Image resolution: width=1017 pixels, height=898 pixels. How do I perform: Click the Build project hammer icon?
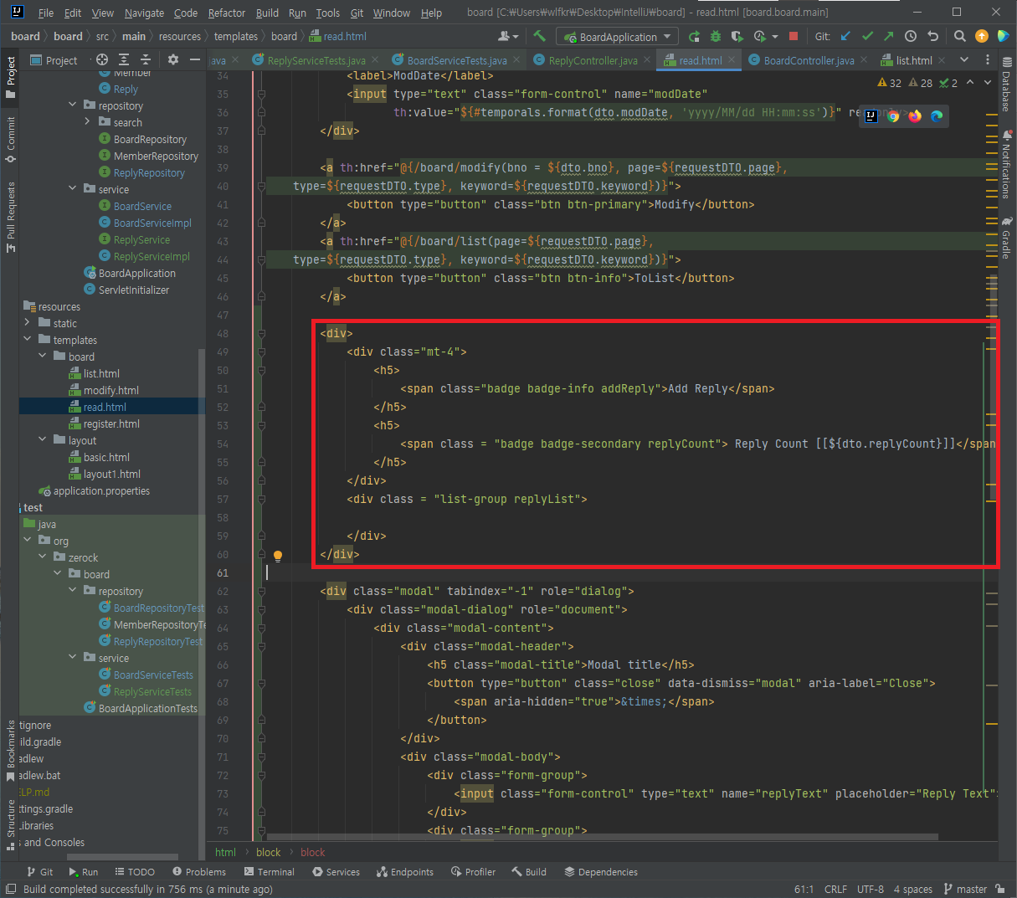tap(540, 36)
